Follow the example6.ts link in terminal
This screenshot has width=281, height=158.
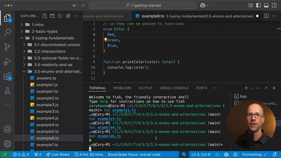click(x=109, y=136)
